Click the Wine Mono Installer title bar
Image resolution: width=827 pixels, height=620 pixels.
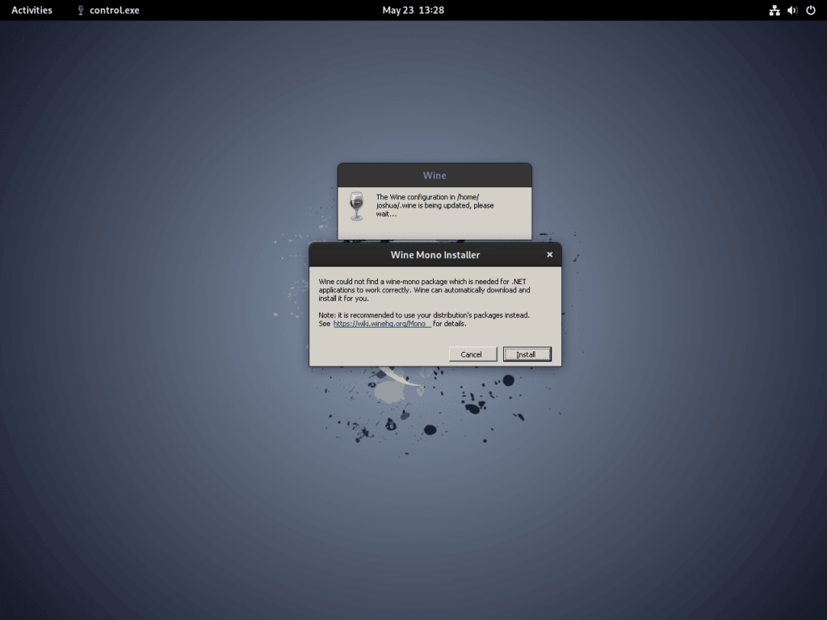(428, 254)
